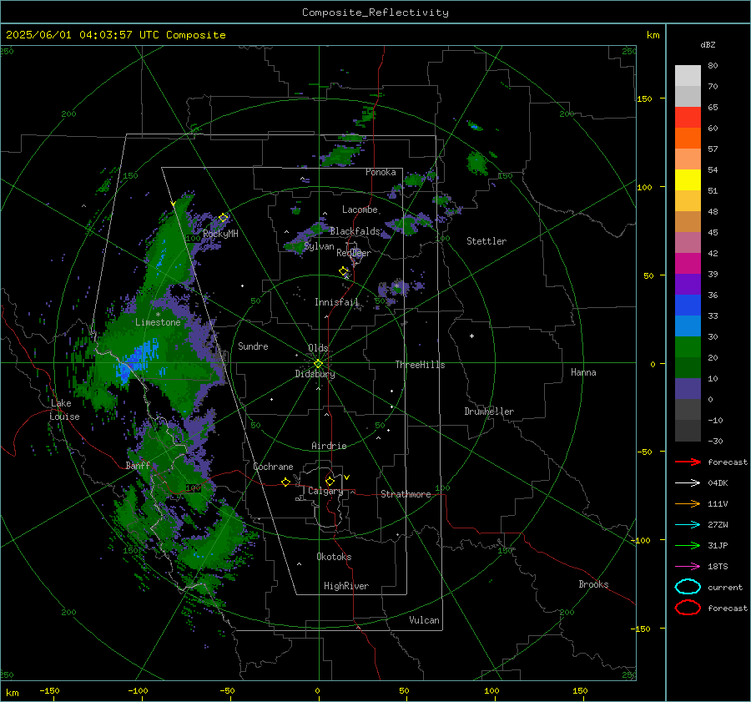Click the yellow 'v' marker right of Calgary diamond
Viewport: 751px width, 702px height.
[347, 477]
